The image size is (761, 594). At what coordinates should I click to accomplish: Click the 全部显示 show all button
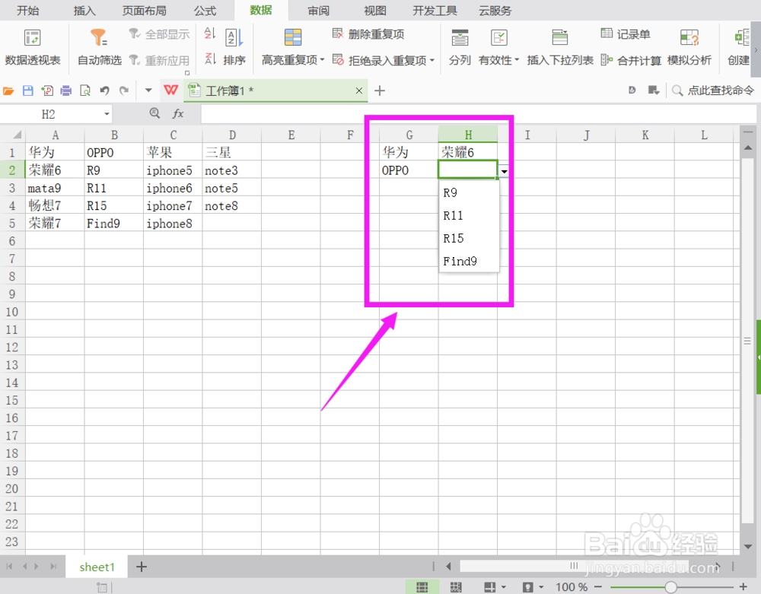159,34
